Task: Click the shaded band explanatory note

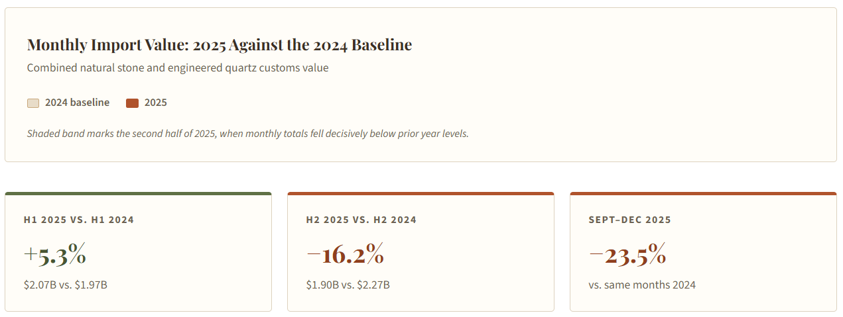Action: coord(248,133)
